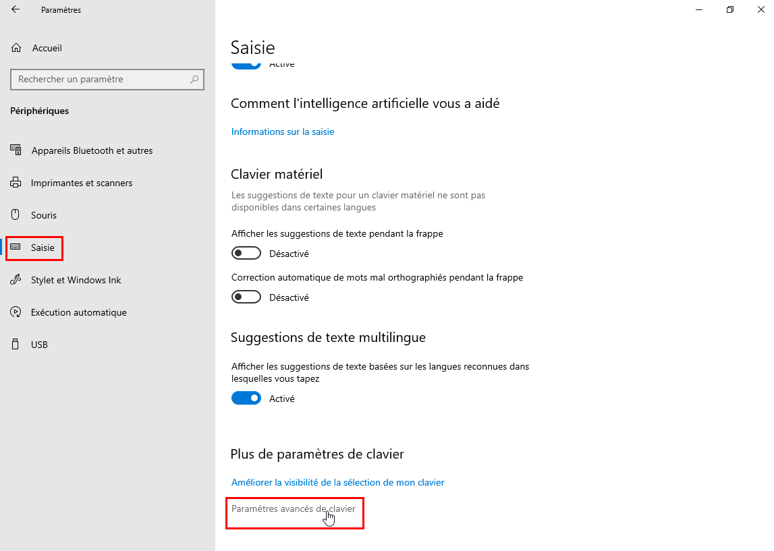Click Améliorer la visibilité de la sélection link
Viewport: 774px width, 551px height.
point(337,482)
